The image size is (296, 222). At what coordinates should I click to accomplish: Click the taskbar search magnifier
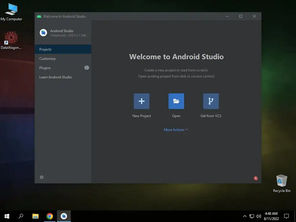21,216
